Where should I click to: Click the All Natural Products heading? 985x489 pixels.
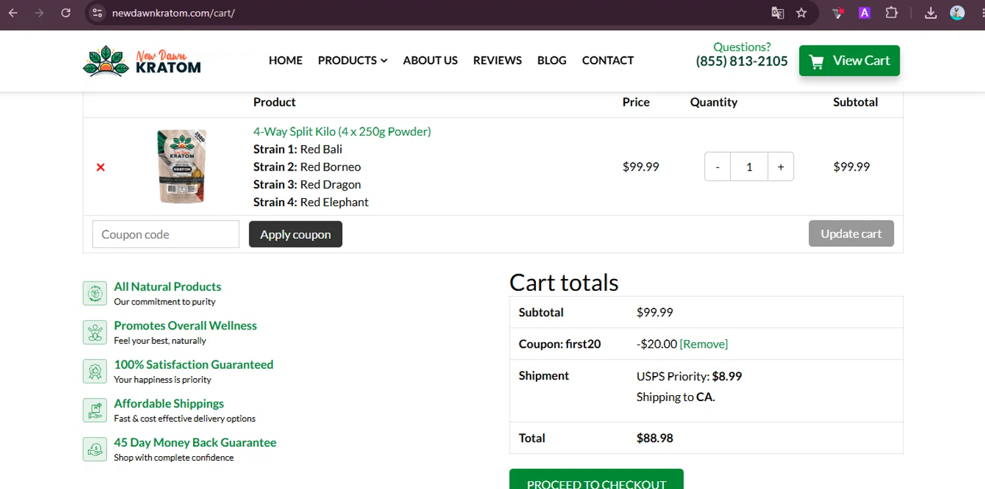coord(167,287)
